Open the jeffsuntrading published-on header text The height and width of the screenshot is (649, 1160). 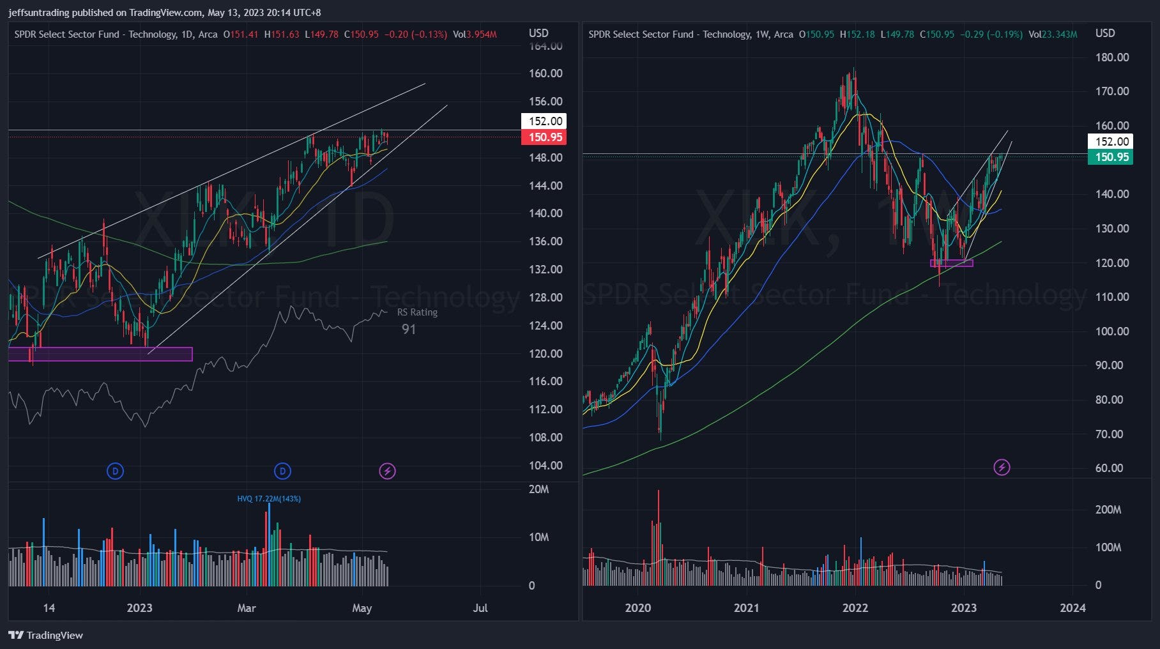click(165, 13)
